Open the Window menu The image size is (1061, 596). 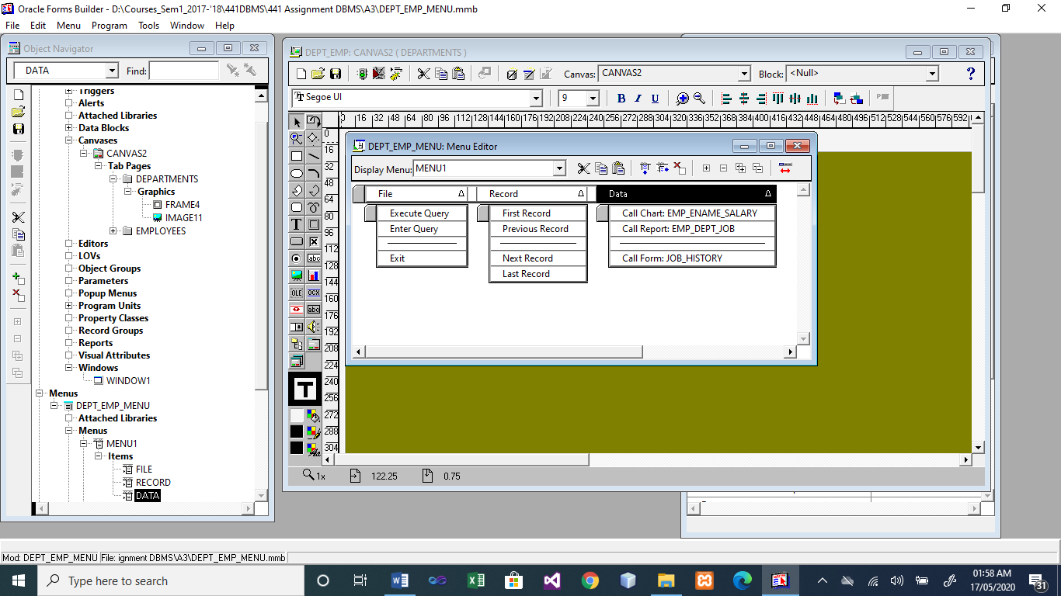tap(187, 26)
